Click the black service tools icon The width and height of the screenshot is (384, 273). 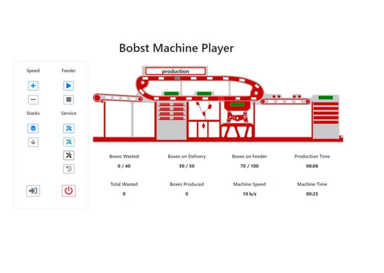pyautogui.click(x=69, y=155)
